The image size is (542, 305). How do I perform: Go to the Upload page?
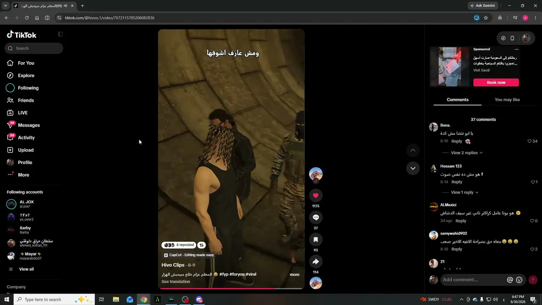coord(25,150)
